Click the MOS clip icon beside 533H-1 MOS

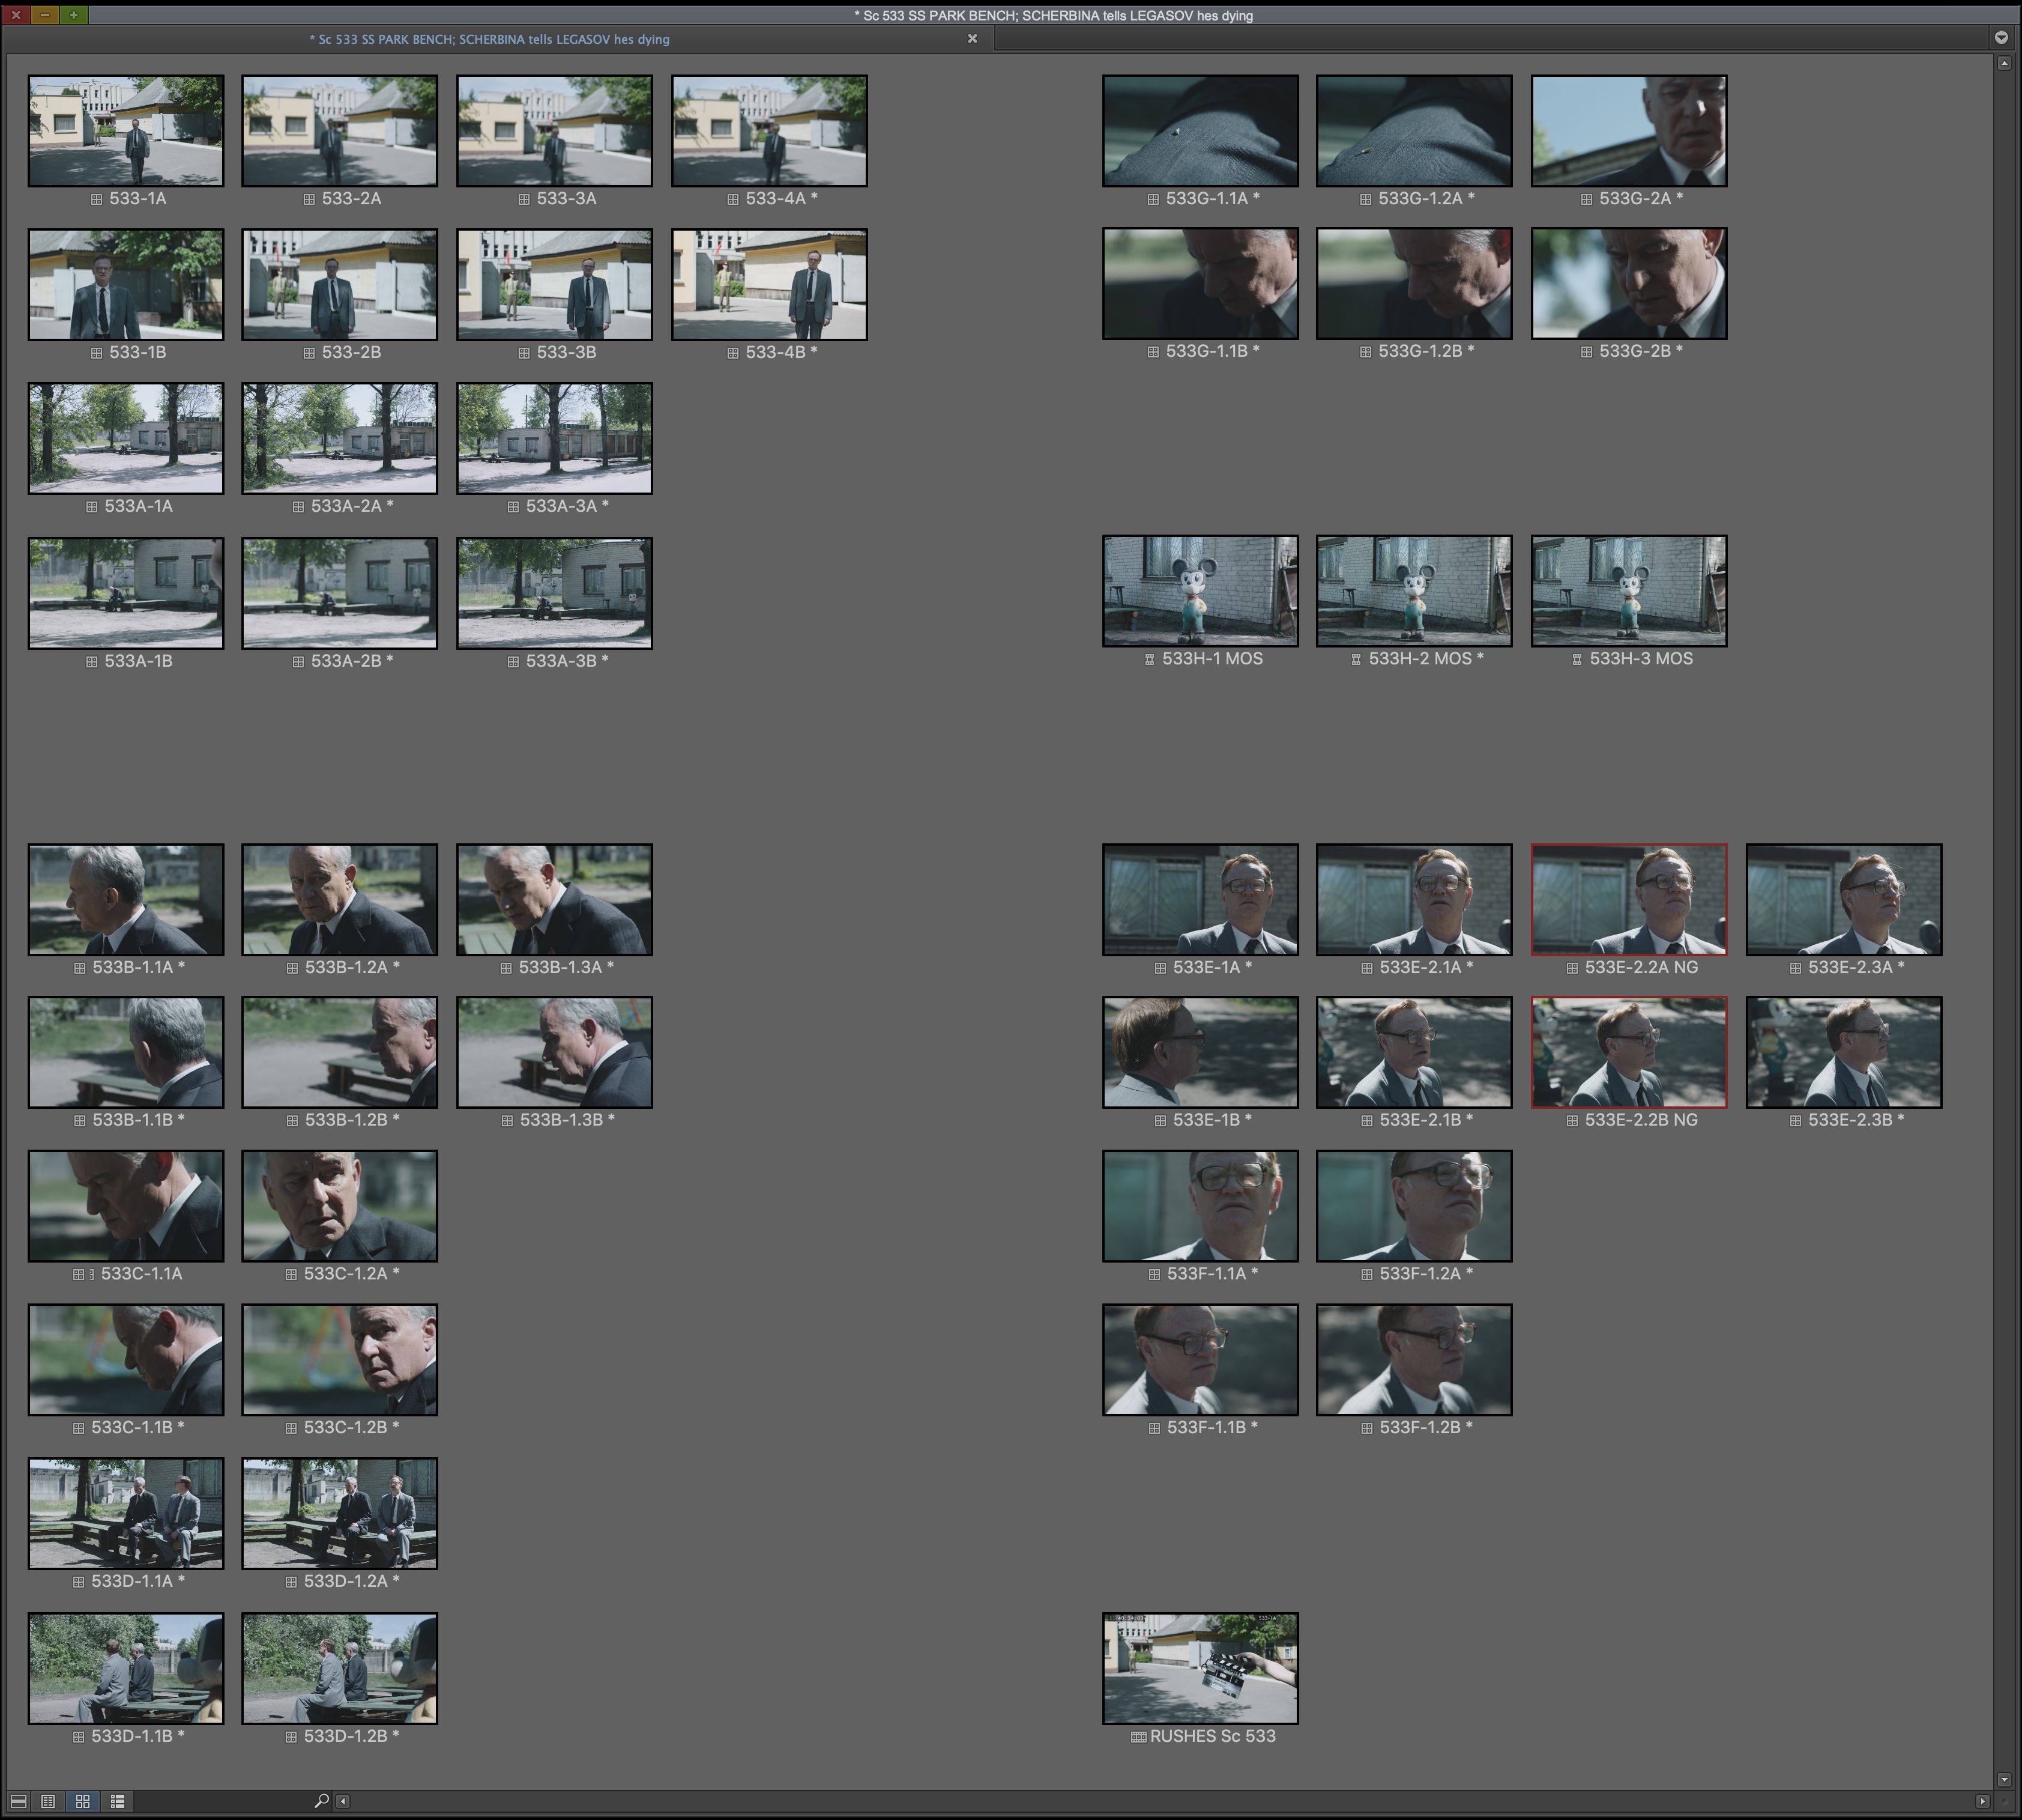[1150, 659]
